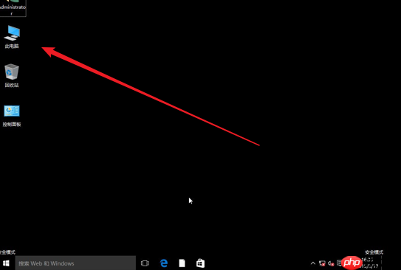Click the 搜索 Web 和 Windows search box
Screen dimensions: 401x270
[x=75, y=263]
